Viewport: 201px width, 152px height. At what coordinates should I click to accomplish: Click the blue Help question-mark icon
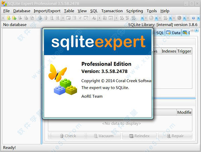[x=193, y=18]
